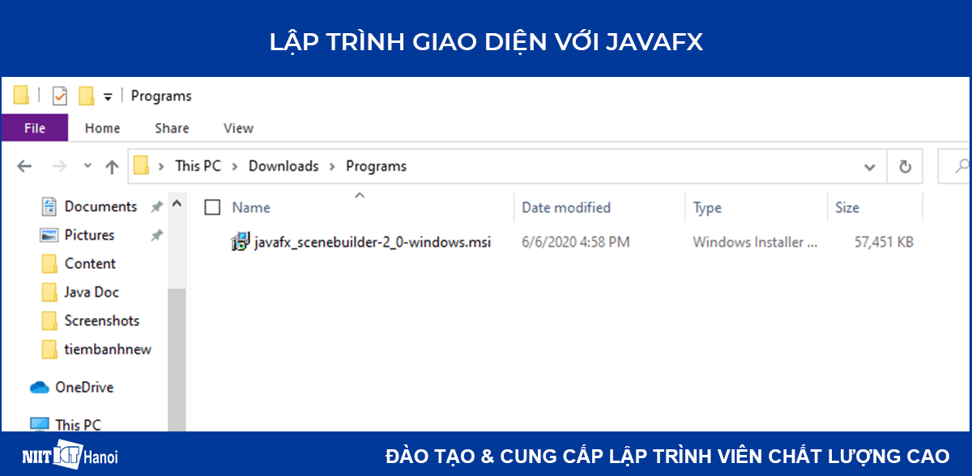Screen dimensions: 972x476
Task: Toggle the select-all checkbox in header
Action: [213, 207]
